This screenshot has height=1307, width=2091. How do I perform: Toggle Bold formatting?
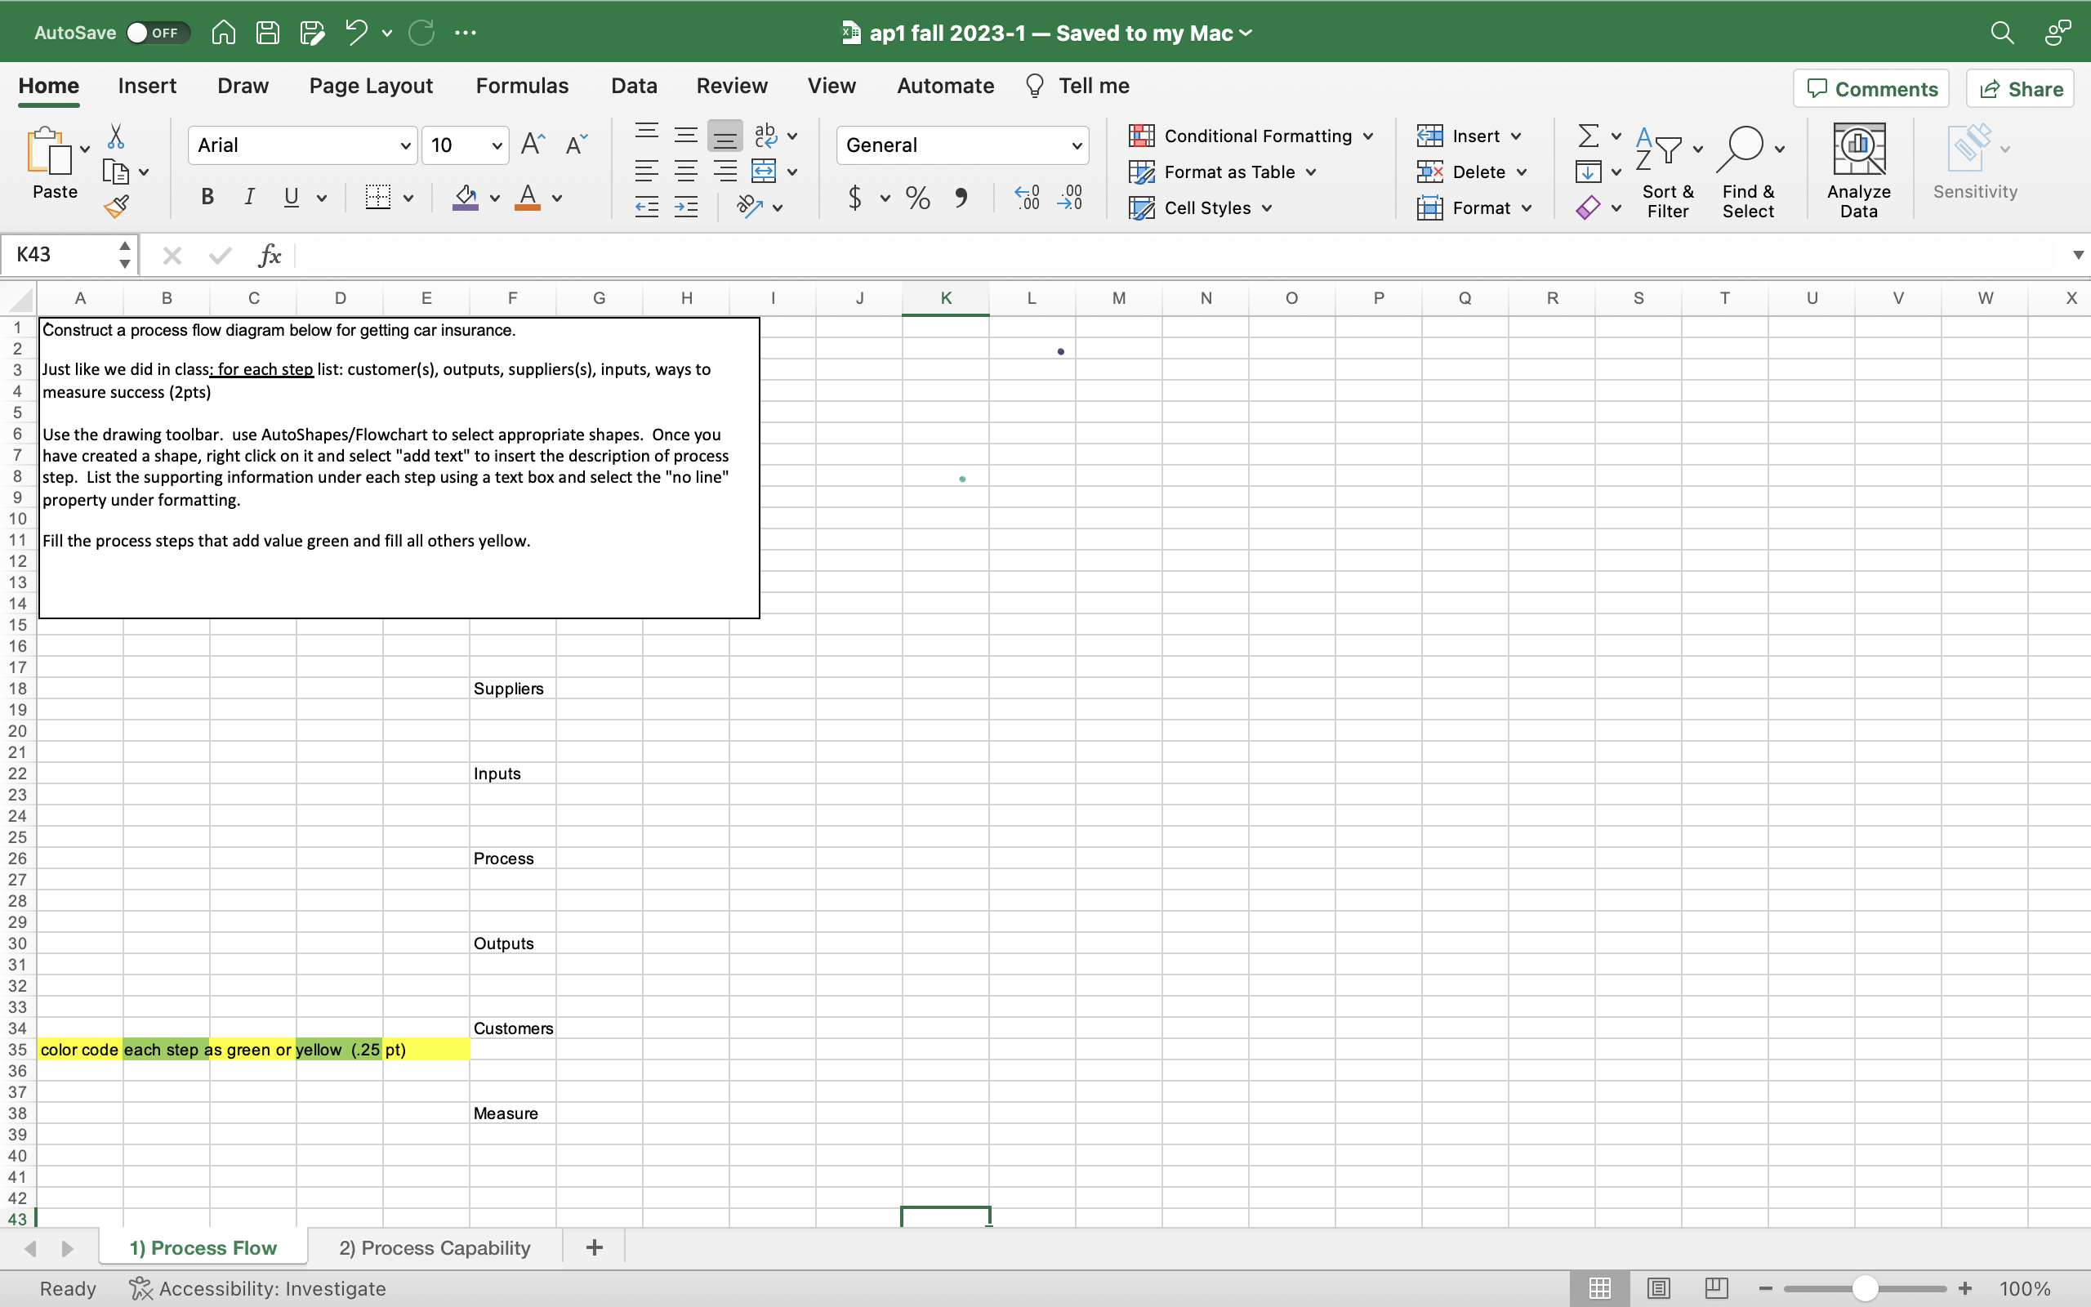click(207, 197)
